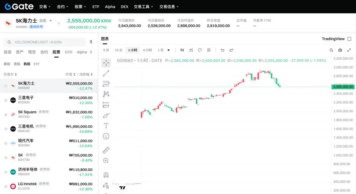
Task: Select the ruler measure tool
Action: click(x=106, y=150)
